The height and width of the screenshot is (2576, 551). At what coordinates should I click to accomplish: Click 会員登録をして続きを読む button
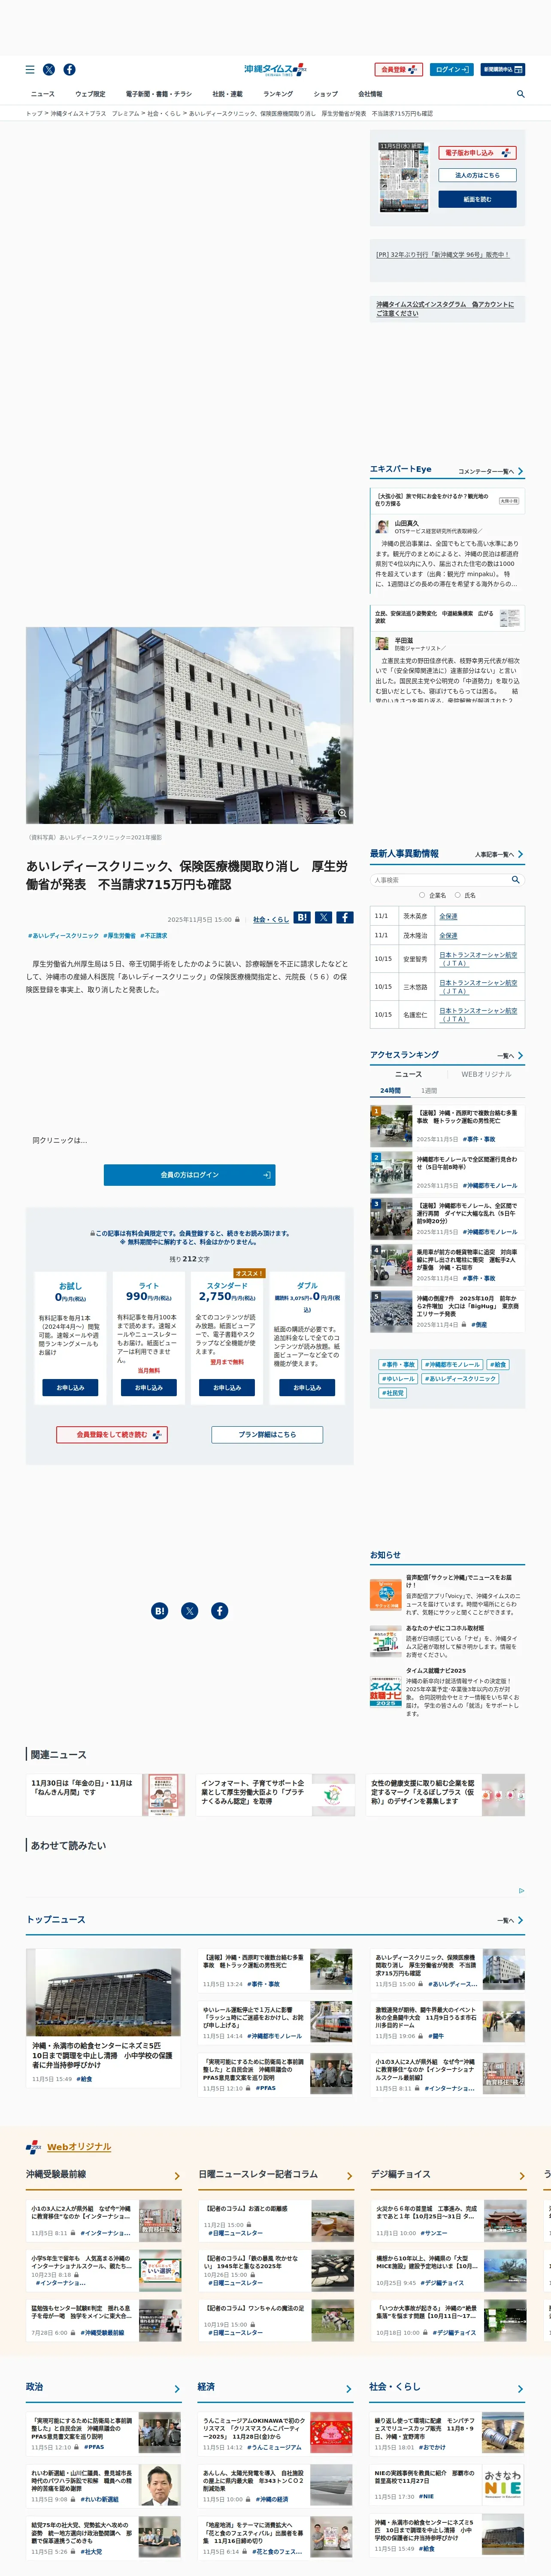(x=112, y=1434)
